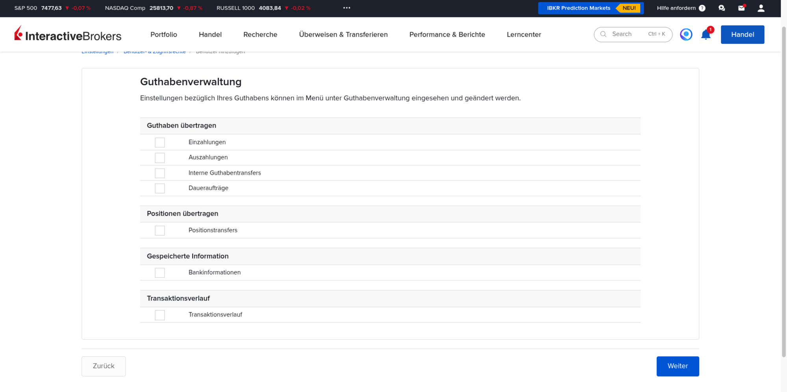Expand the Performance & Berichte menu
Viewport: 787px width, 392px height.
[447, 35]
